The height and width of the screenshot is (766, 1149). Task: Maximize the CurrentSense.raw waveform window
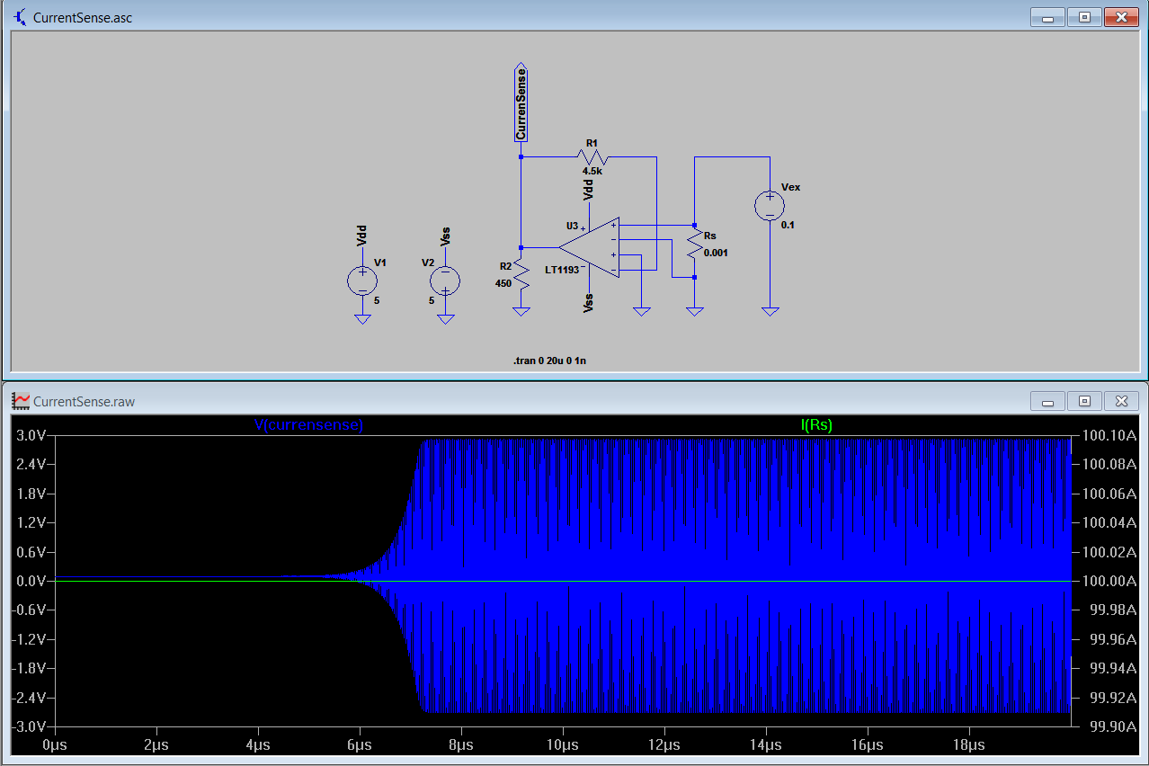pos(1084,401)
